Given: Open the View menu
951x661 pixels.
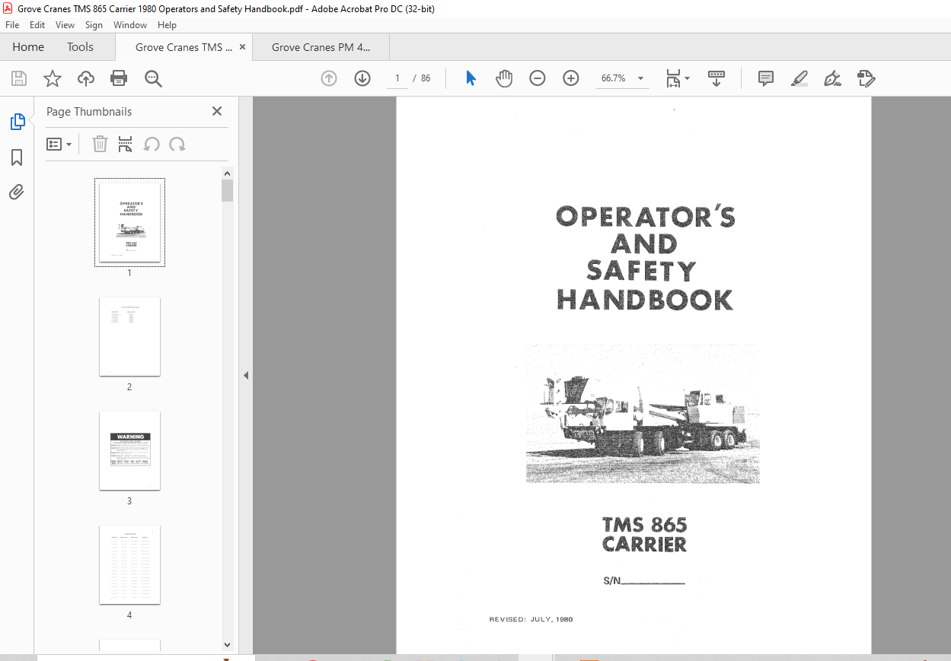Looking at the screenshot, I should (x=65, y=25).
